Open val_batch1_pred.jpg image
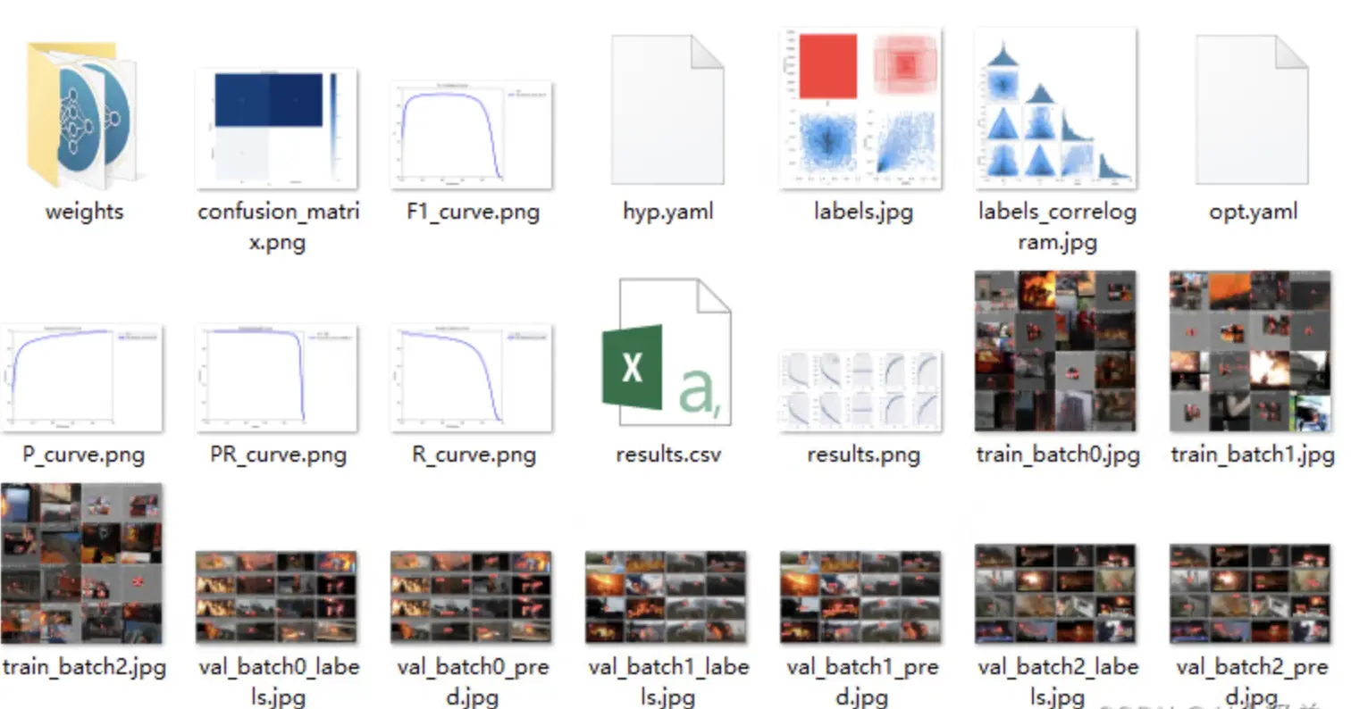 click(861, 596)
